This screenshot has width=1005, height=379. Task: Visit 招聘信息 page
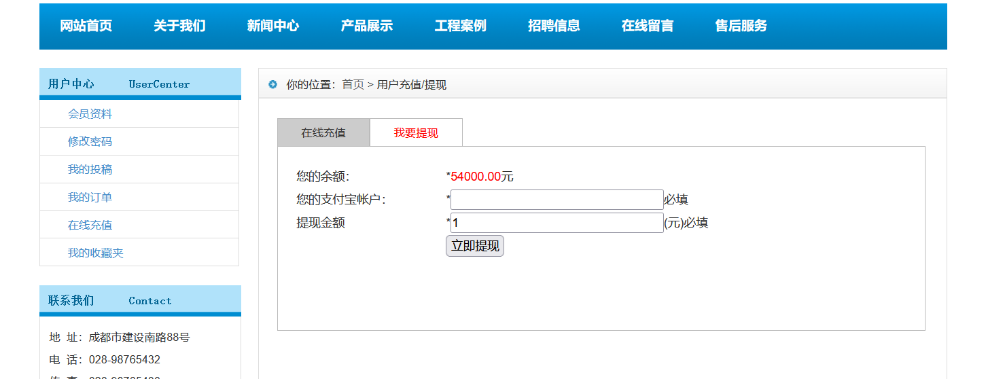pyautogui.click(x=554, y=26)
